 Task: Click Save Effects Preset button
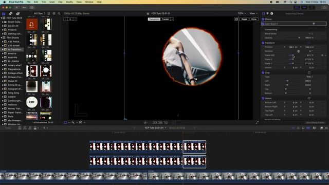(x=315, y=123)
